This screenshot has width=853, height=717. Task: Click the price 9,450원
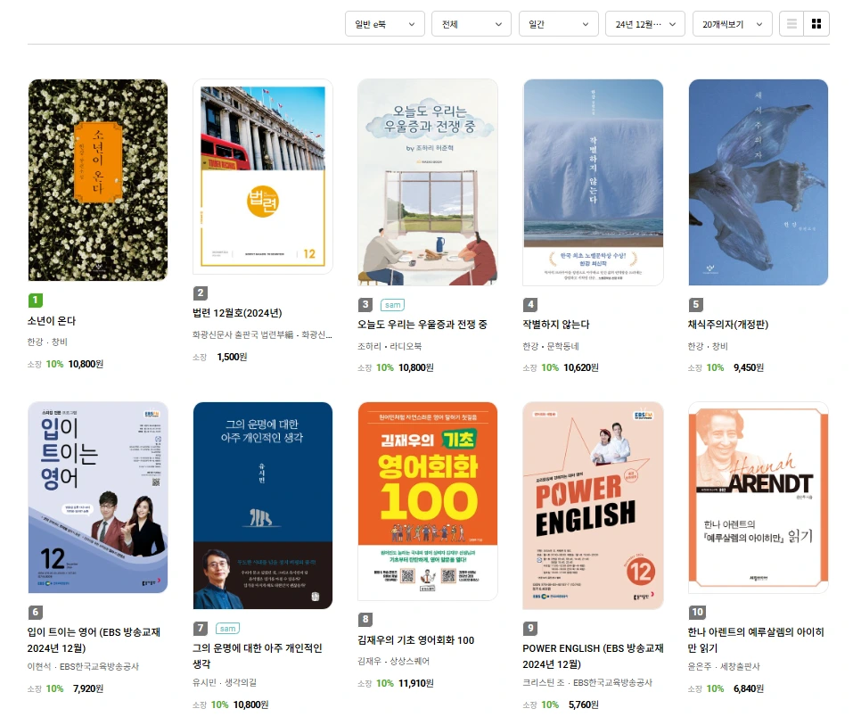click(749, 368)
